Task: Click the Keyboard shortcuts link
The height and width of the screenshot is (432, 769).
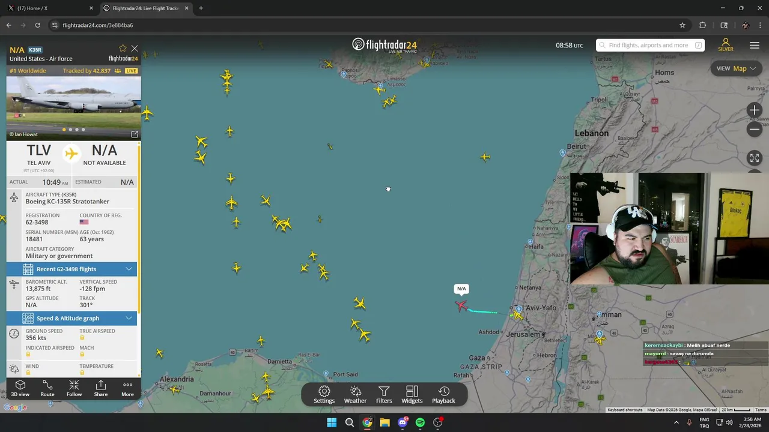Action: tap(625, 410)
